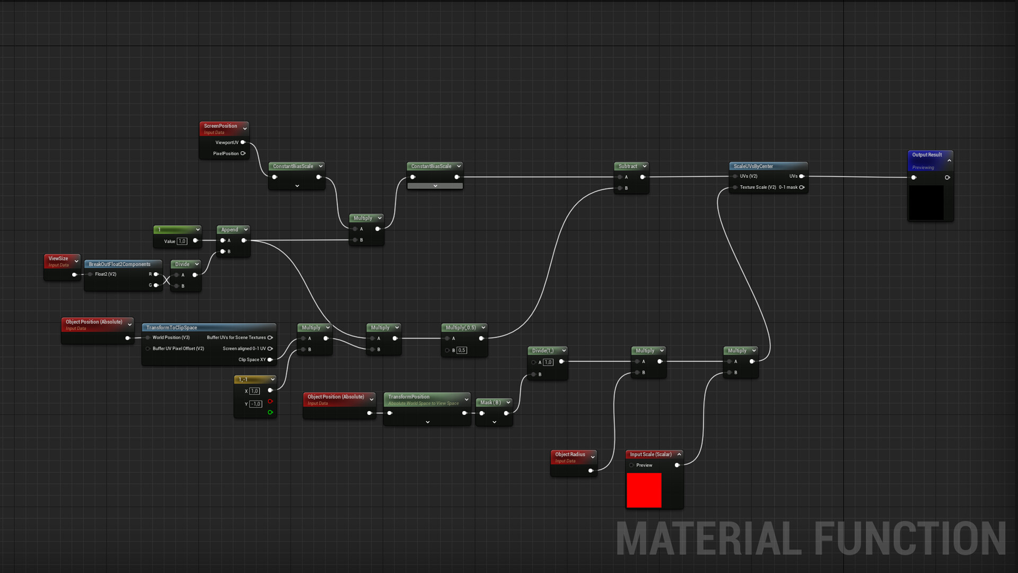This screenshot has height=573, width=1018.
Task: Click the Clip Space XY output pin
Action: pos(270,360)
